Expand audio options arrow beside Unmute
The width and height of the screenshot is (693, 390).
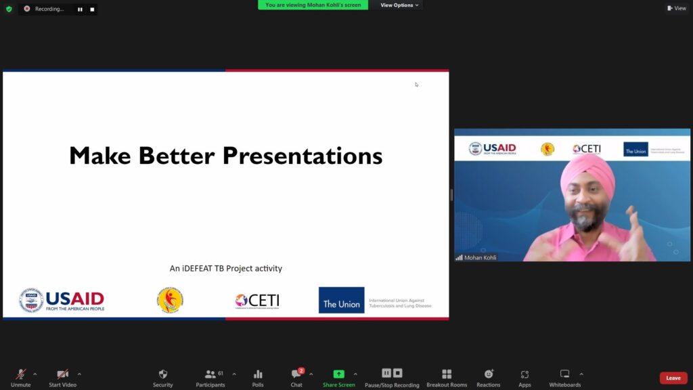(35, 374)
